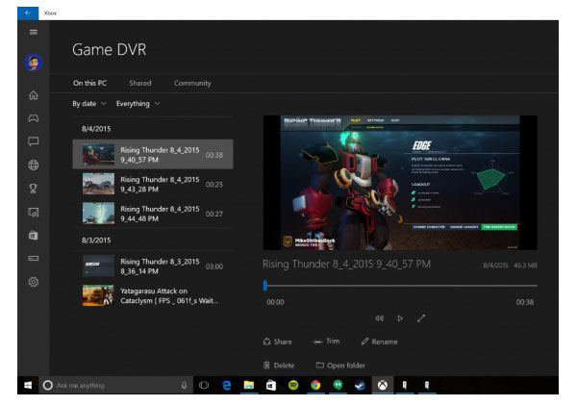This screenshot has width=577, height=406.
Task: Delete the selected clip
Action: (279, 366)
